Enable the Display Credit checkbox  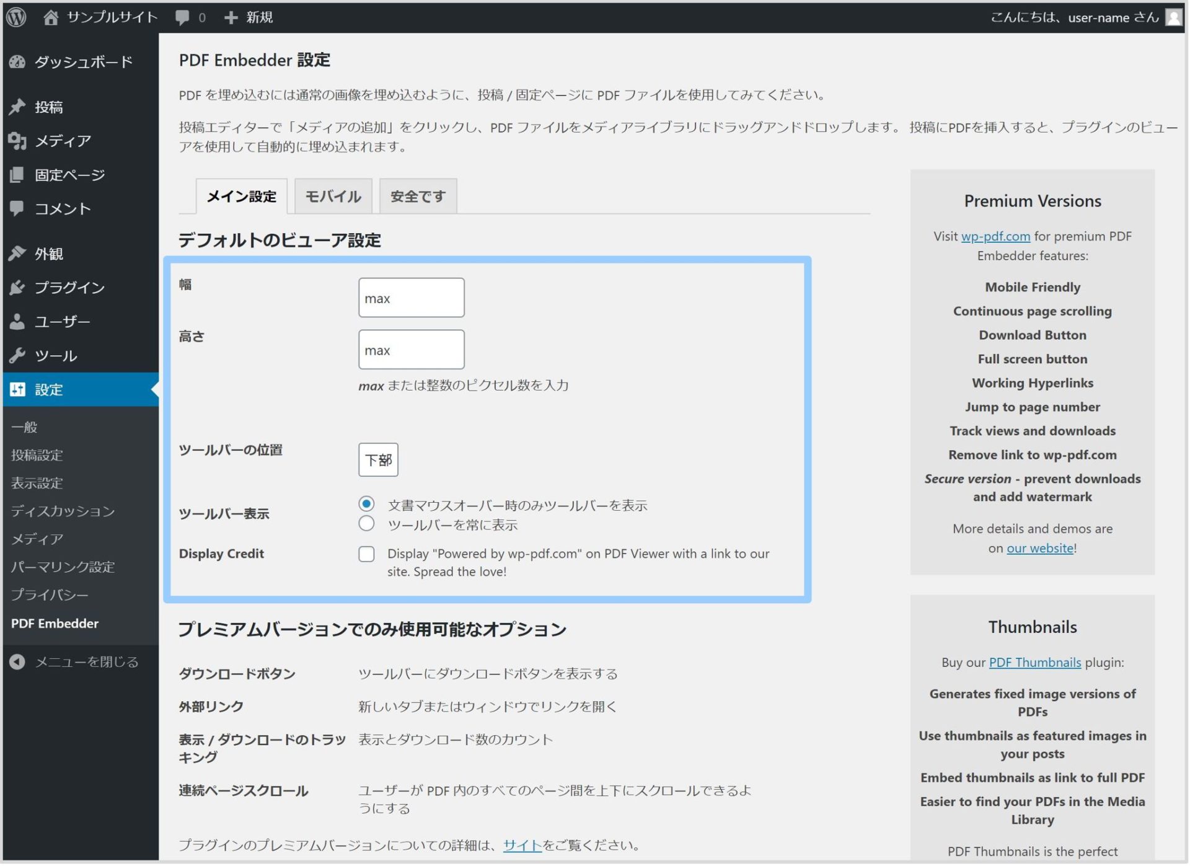click(x=366, y=554)
